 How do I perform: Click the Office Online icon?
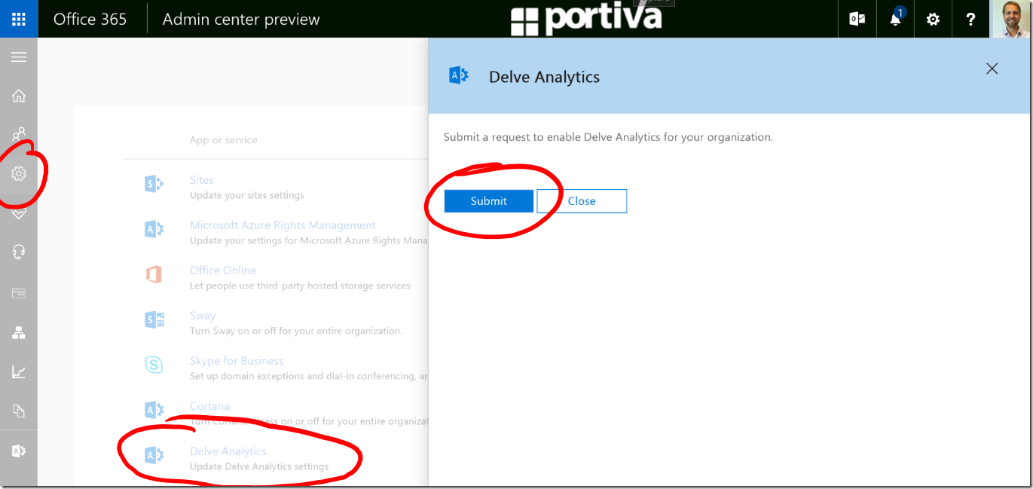point(154,274)
